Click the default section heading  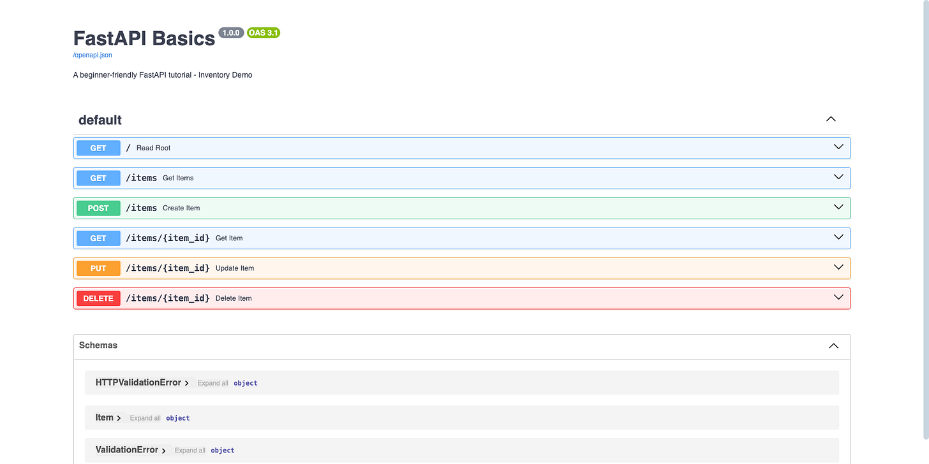pyautogui.click(x=100, y=120)
